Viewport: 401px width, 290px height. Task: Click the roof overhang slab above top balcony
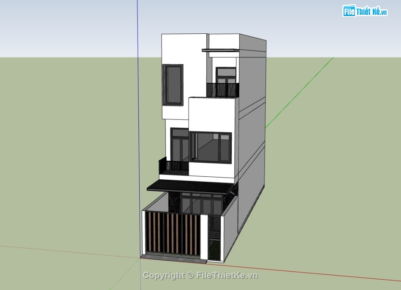[x=221, y=50]
